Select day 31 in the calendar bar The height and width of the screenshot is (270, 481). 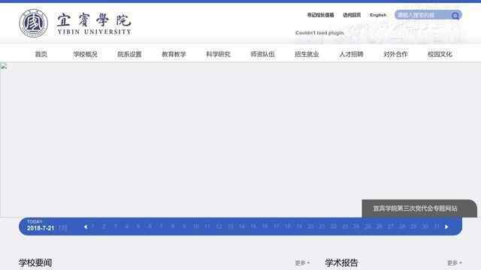(x=437, y=226)
